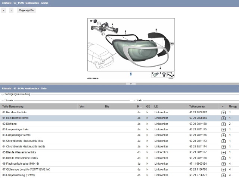Add Dichtung to parts list
This screenshot has width=239, height=178.
point(223,124)
